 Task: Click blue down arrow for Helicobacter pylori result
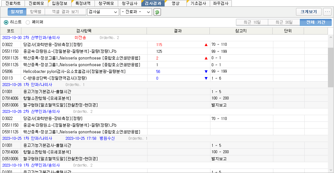(206, 72)
